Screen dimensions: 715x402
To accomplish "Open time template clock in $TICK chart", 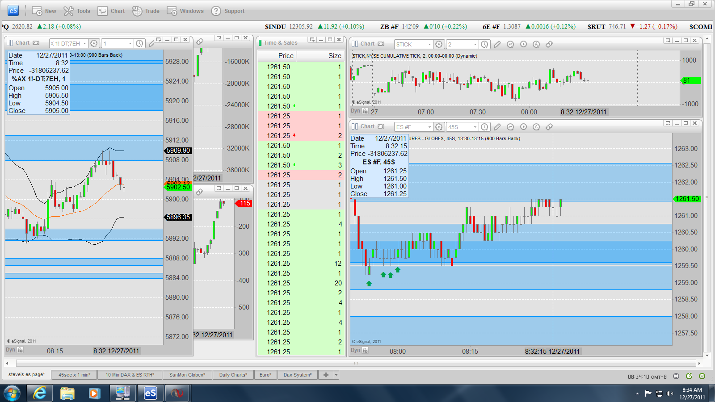I will (x=484, y=44).
